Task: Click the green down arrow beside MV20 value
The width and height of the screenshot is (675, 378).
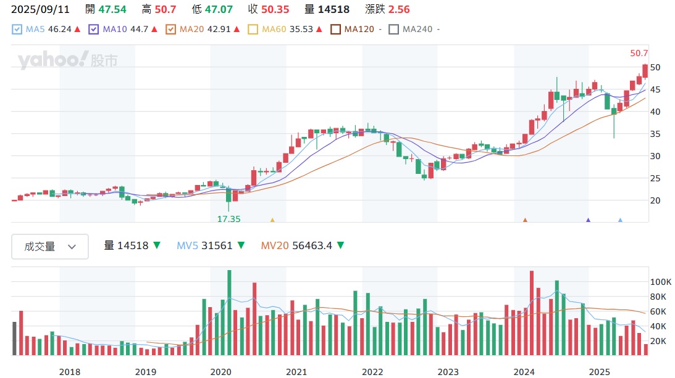Action: (x=340, y=245)
